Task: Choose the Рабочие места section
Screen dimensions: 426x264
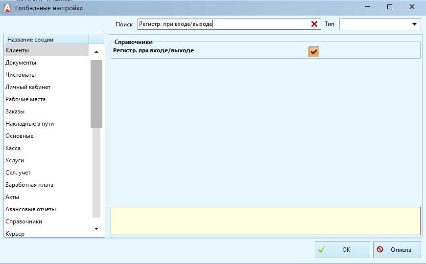Action: (25, 99)
